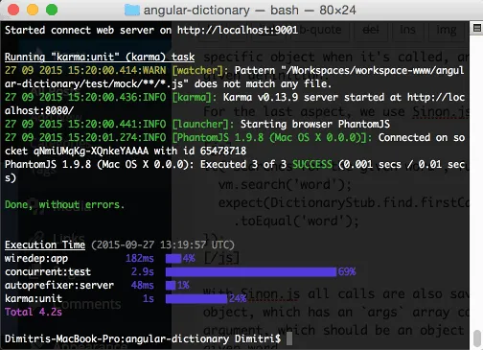This screenshot has height=350, width=483.
Task: Click the terminal cursor block after prompt
Action: click(x=289, y=338)
